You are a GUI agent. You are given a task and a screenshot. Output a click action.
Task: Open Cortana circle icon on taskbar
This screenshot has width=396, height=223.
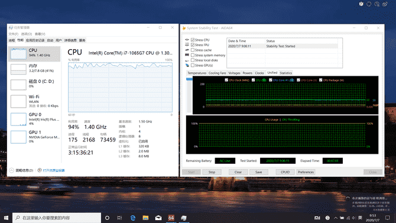click(x=107, y=218)
